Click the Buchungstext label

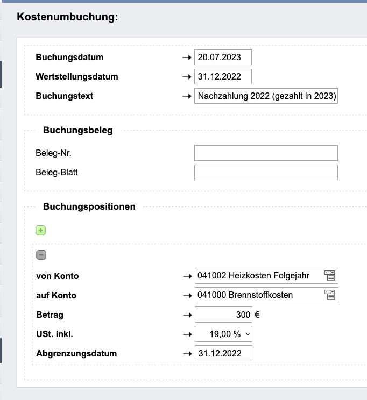click(x=65, y=96)
